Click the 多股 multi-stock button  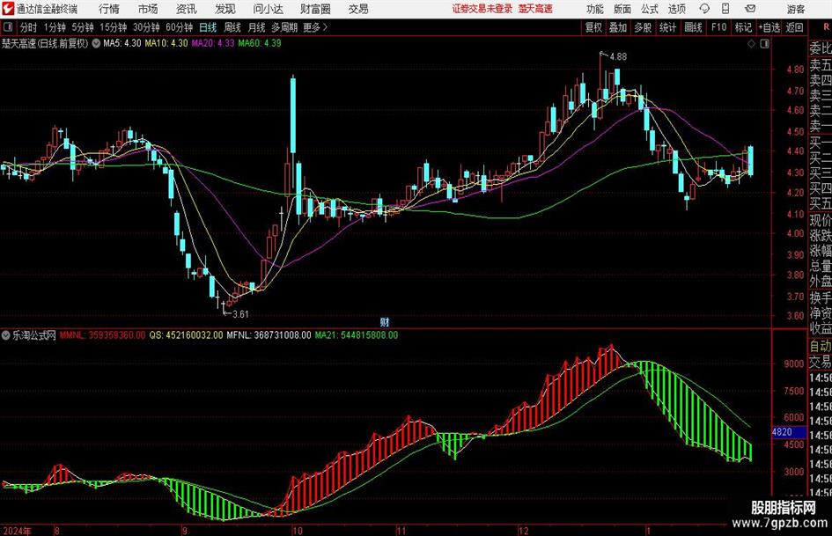[x=643, y=27]
